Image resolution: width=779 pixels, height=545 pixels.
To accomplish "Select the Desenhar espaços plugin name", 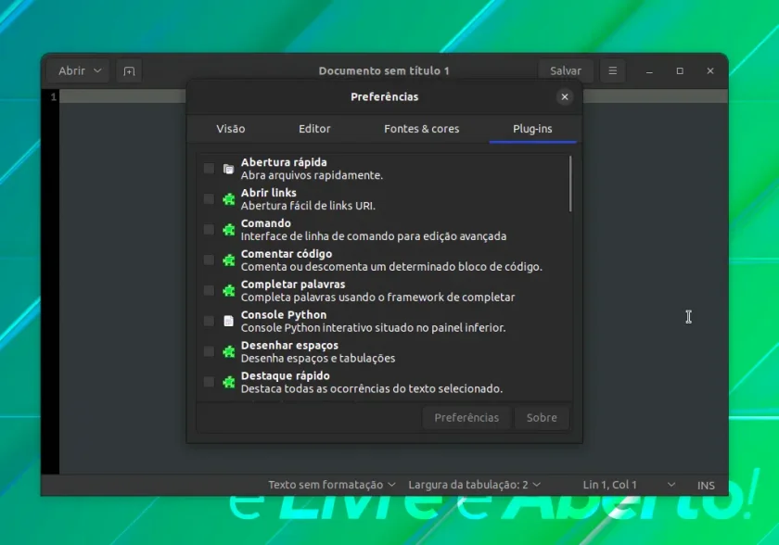I will click(289, 346).
